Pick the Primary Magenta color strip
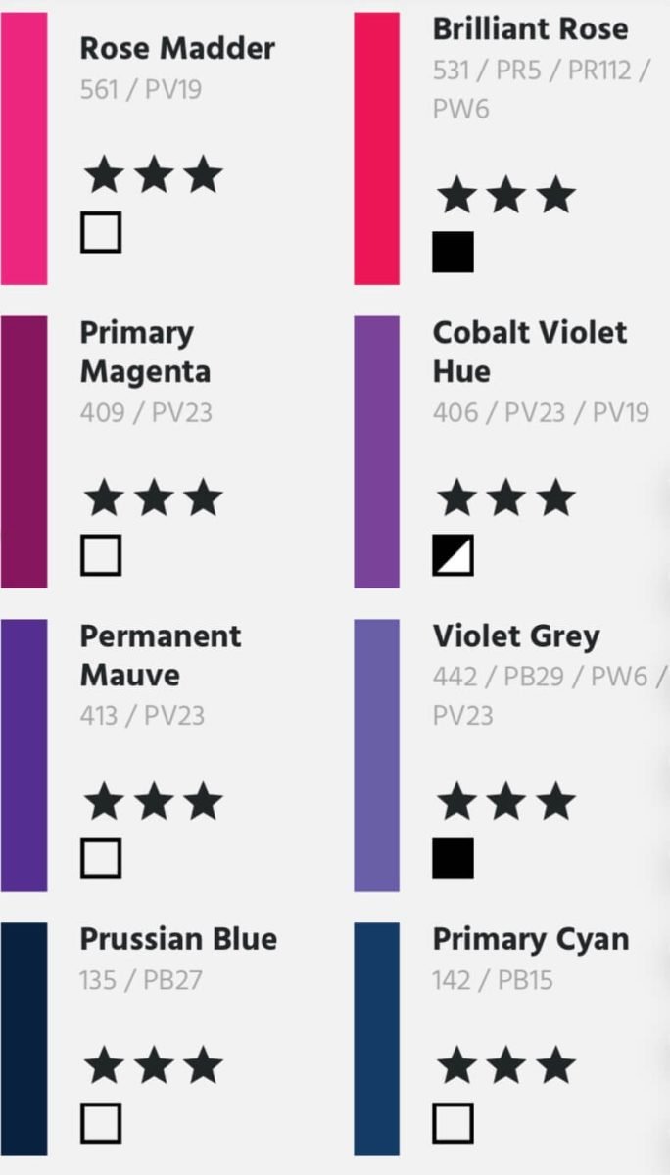Screen dimensions: 670x1175 (24, 450)
